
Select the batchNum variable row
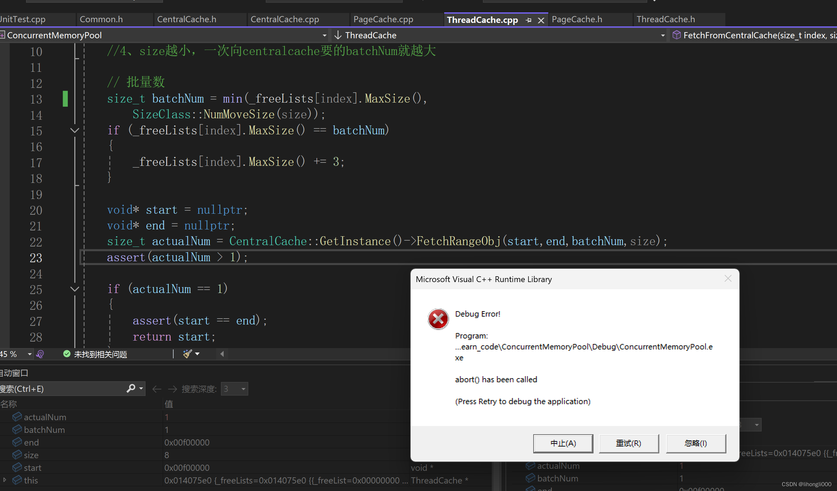point(205,430)
